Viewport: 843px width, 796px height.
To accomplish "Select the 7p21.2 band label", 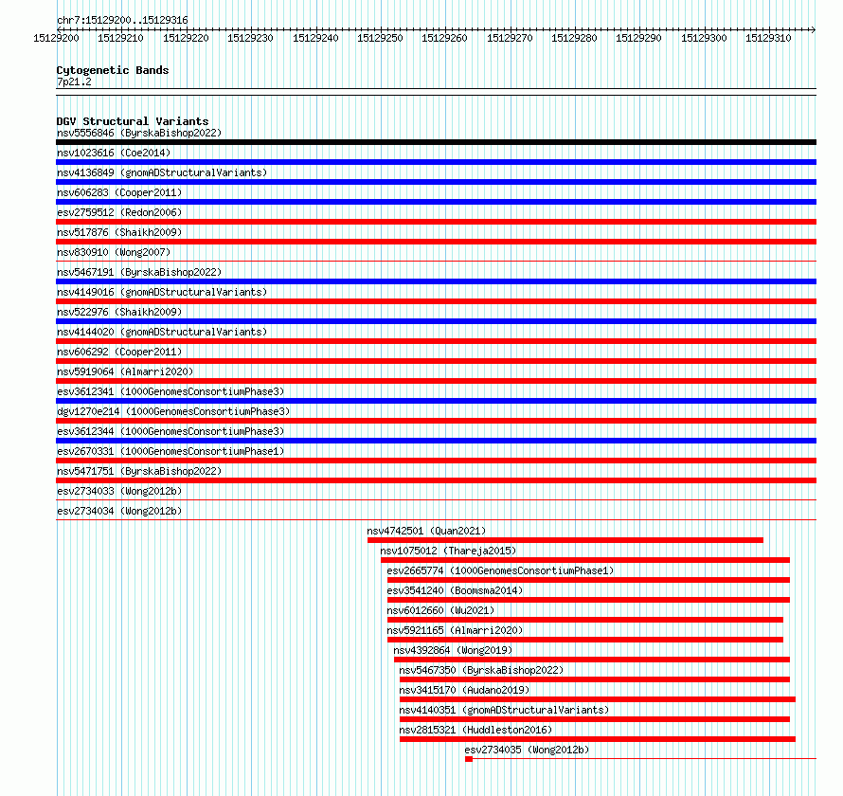I will tap(74, 81).
